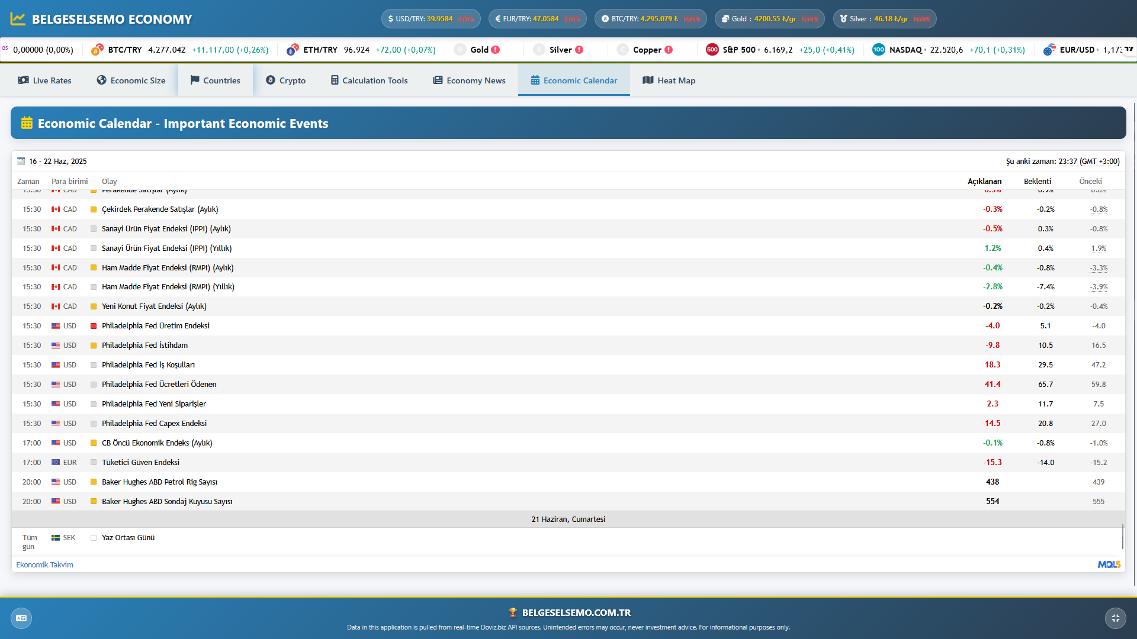Open the Heat Map tab
The width and height of the screenshot is (1137, 639).
pos(669,80)
